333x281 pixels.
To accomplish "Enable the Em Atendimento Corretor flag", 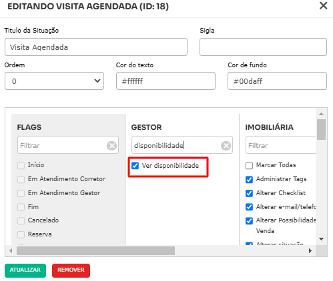I will [21, 179].
